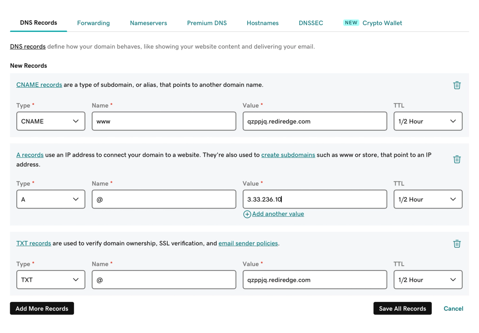This screenshot has width=479, height=333.
Task: Focus the A record Value field 3.33.236.10
Action: click(x=315, y=199)
